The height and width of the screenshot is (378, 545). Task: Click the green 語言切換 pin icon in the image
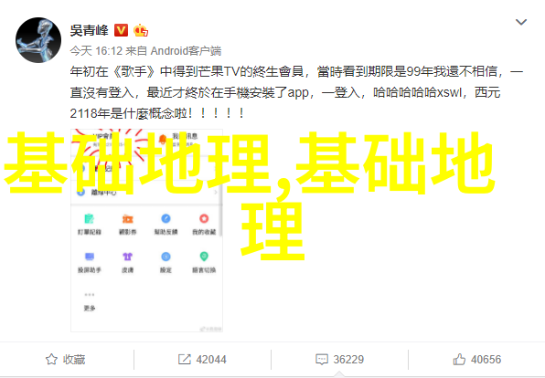204,257
